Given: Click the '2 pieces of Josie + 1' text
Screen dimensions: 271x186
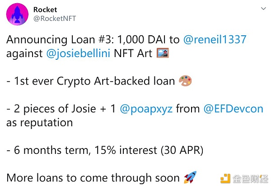Looking at the screenshot, I should pyautogui.click(x=61, y=109).
